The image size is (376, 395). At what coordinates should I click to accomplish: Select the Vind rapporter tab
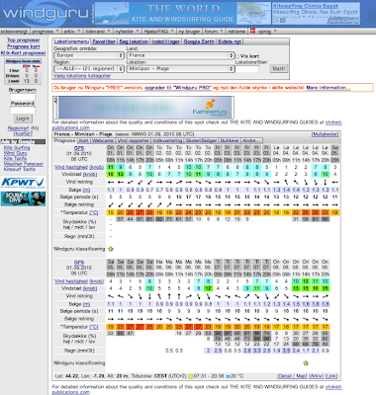tap(134, 140)
